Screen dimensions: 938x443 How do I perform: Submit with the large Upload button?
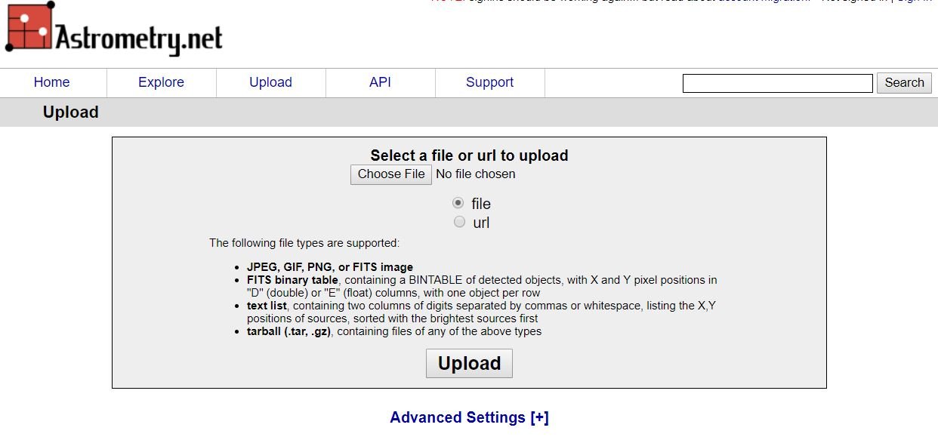469,363
